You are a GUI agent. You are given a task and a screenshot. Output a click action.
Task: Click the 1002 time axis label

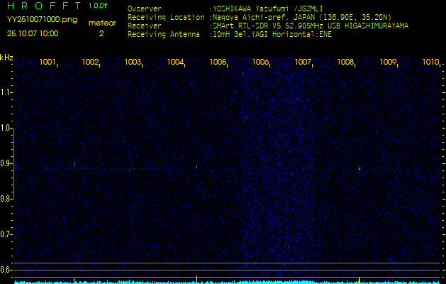click(90, 62)
